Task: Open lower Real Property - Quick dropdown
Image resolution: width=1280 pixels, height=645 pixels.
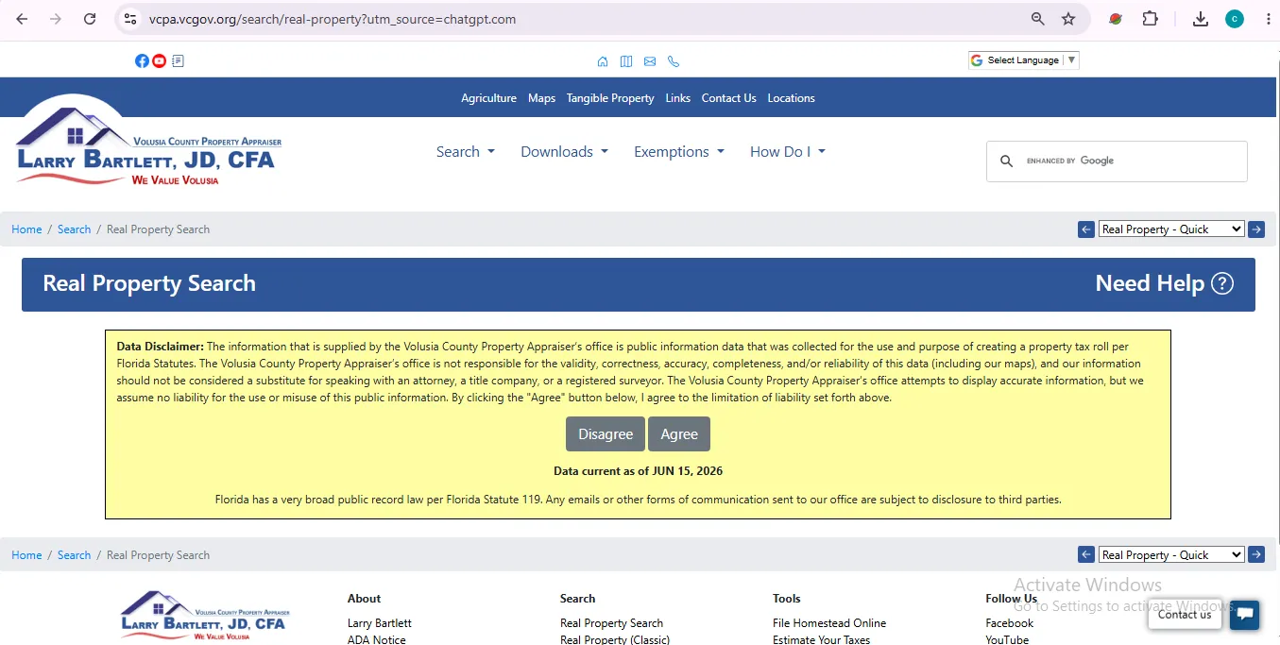Action: click(1171, 555)
